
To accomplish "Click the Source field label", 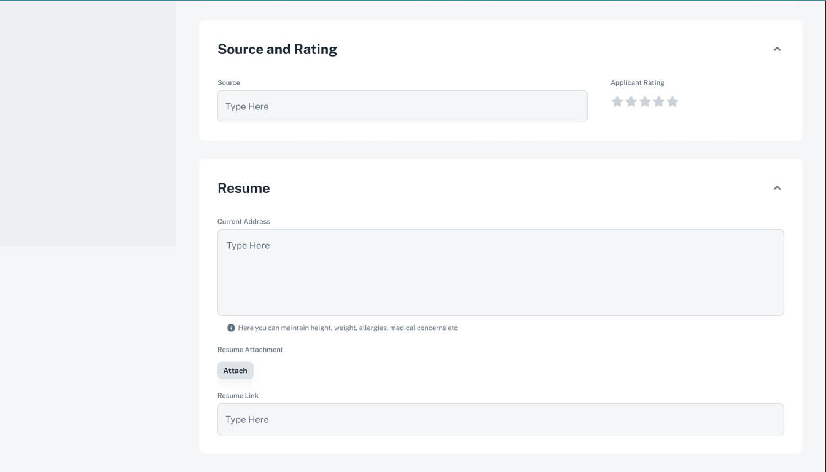I will click(x=228, y=82).
